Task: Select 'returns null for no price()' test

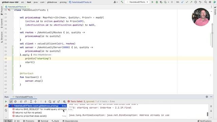Action: (x=28, y=113)
